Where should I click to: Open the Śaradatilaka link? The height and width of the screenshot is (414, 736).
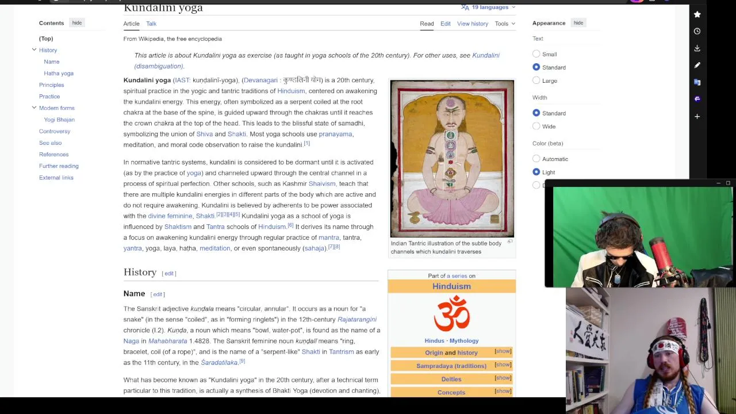219,362
